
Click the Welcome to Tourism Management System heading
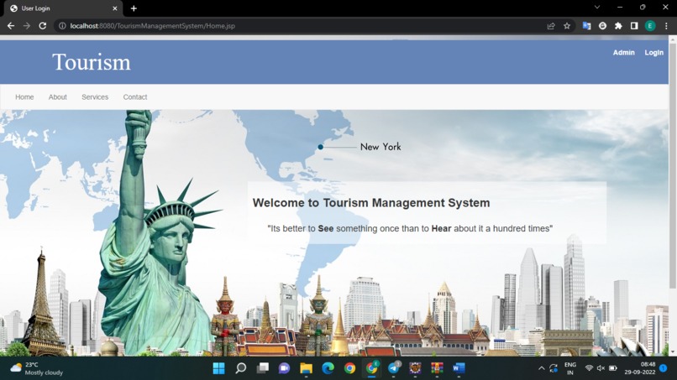point(371,203)
